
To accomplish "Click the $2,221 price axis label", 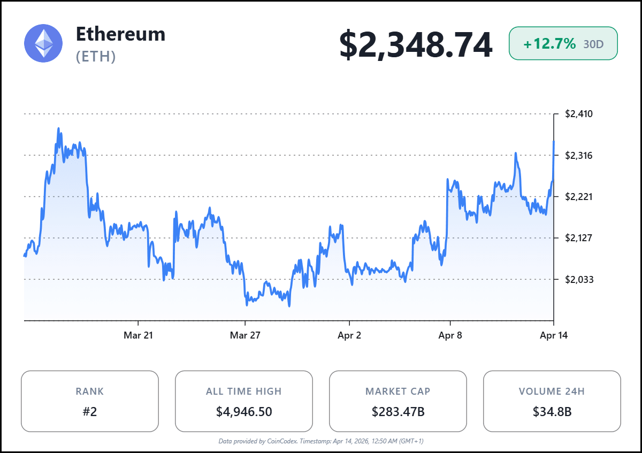I will pyautogui.click(x=579, y=197).
